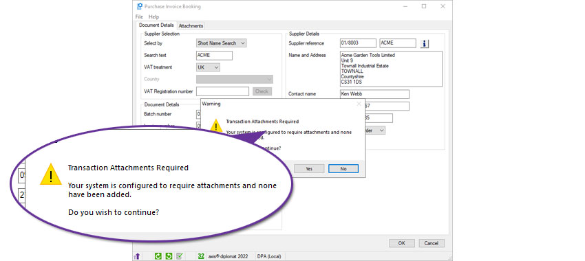The height and width of the screenshot is (261, 585).
Task: Click the 'Batch number' label
Action: click(x=158, y=114)
